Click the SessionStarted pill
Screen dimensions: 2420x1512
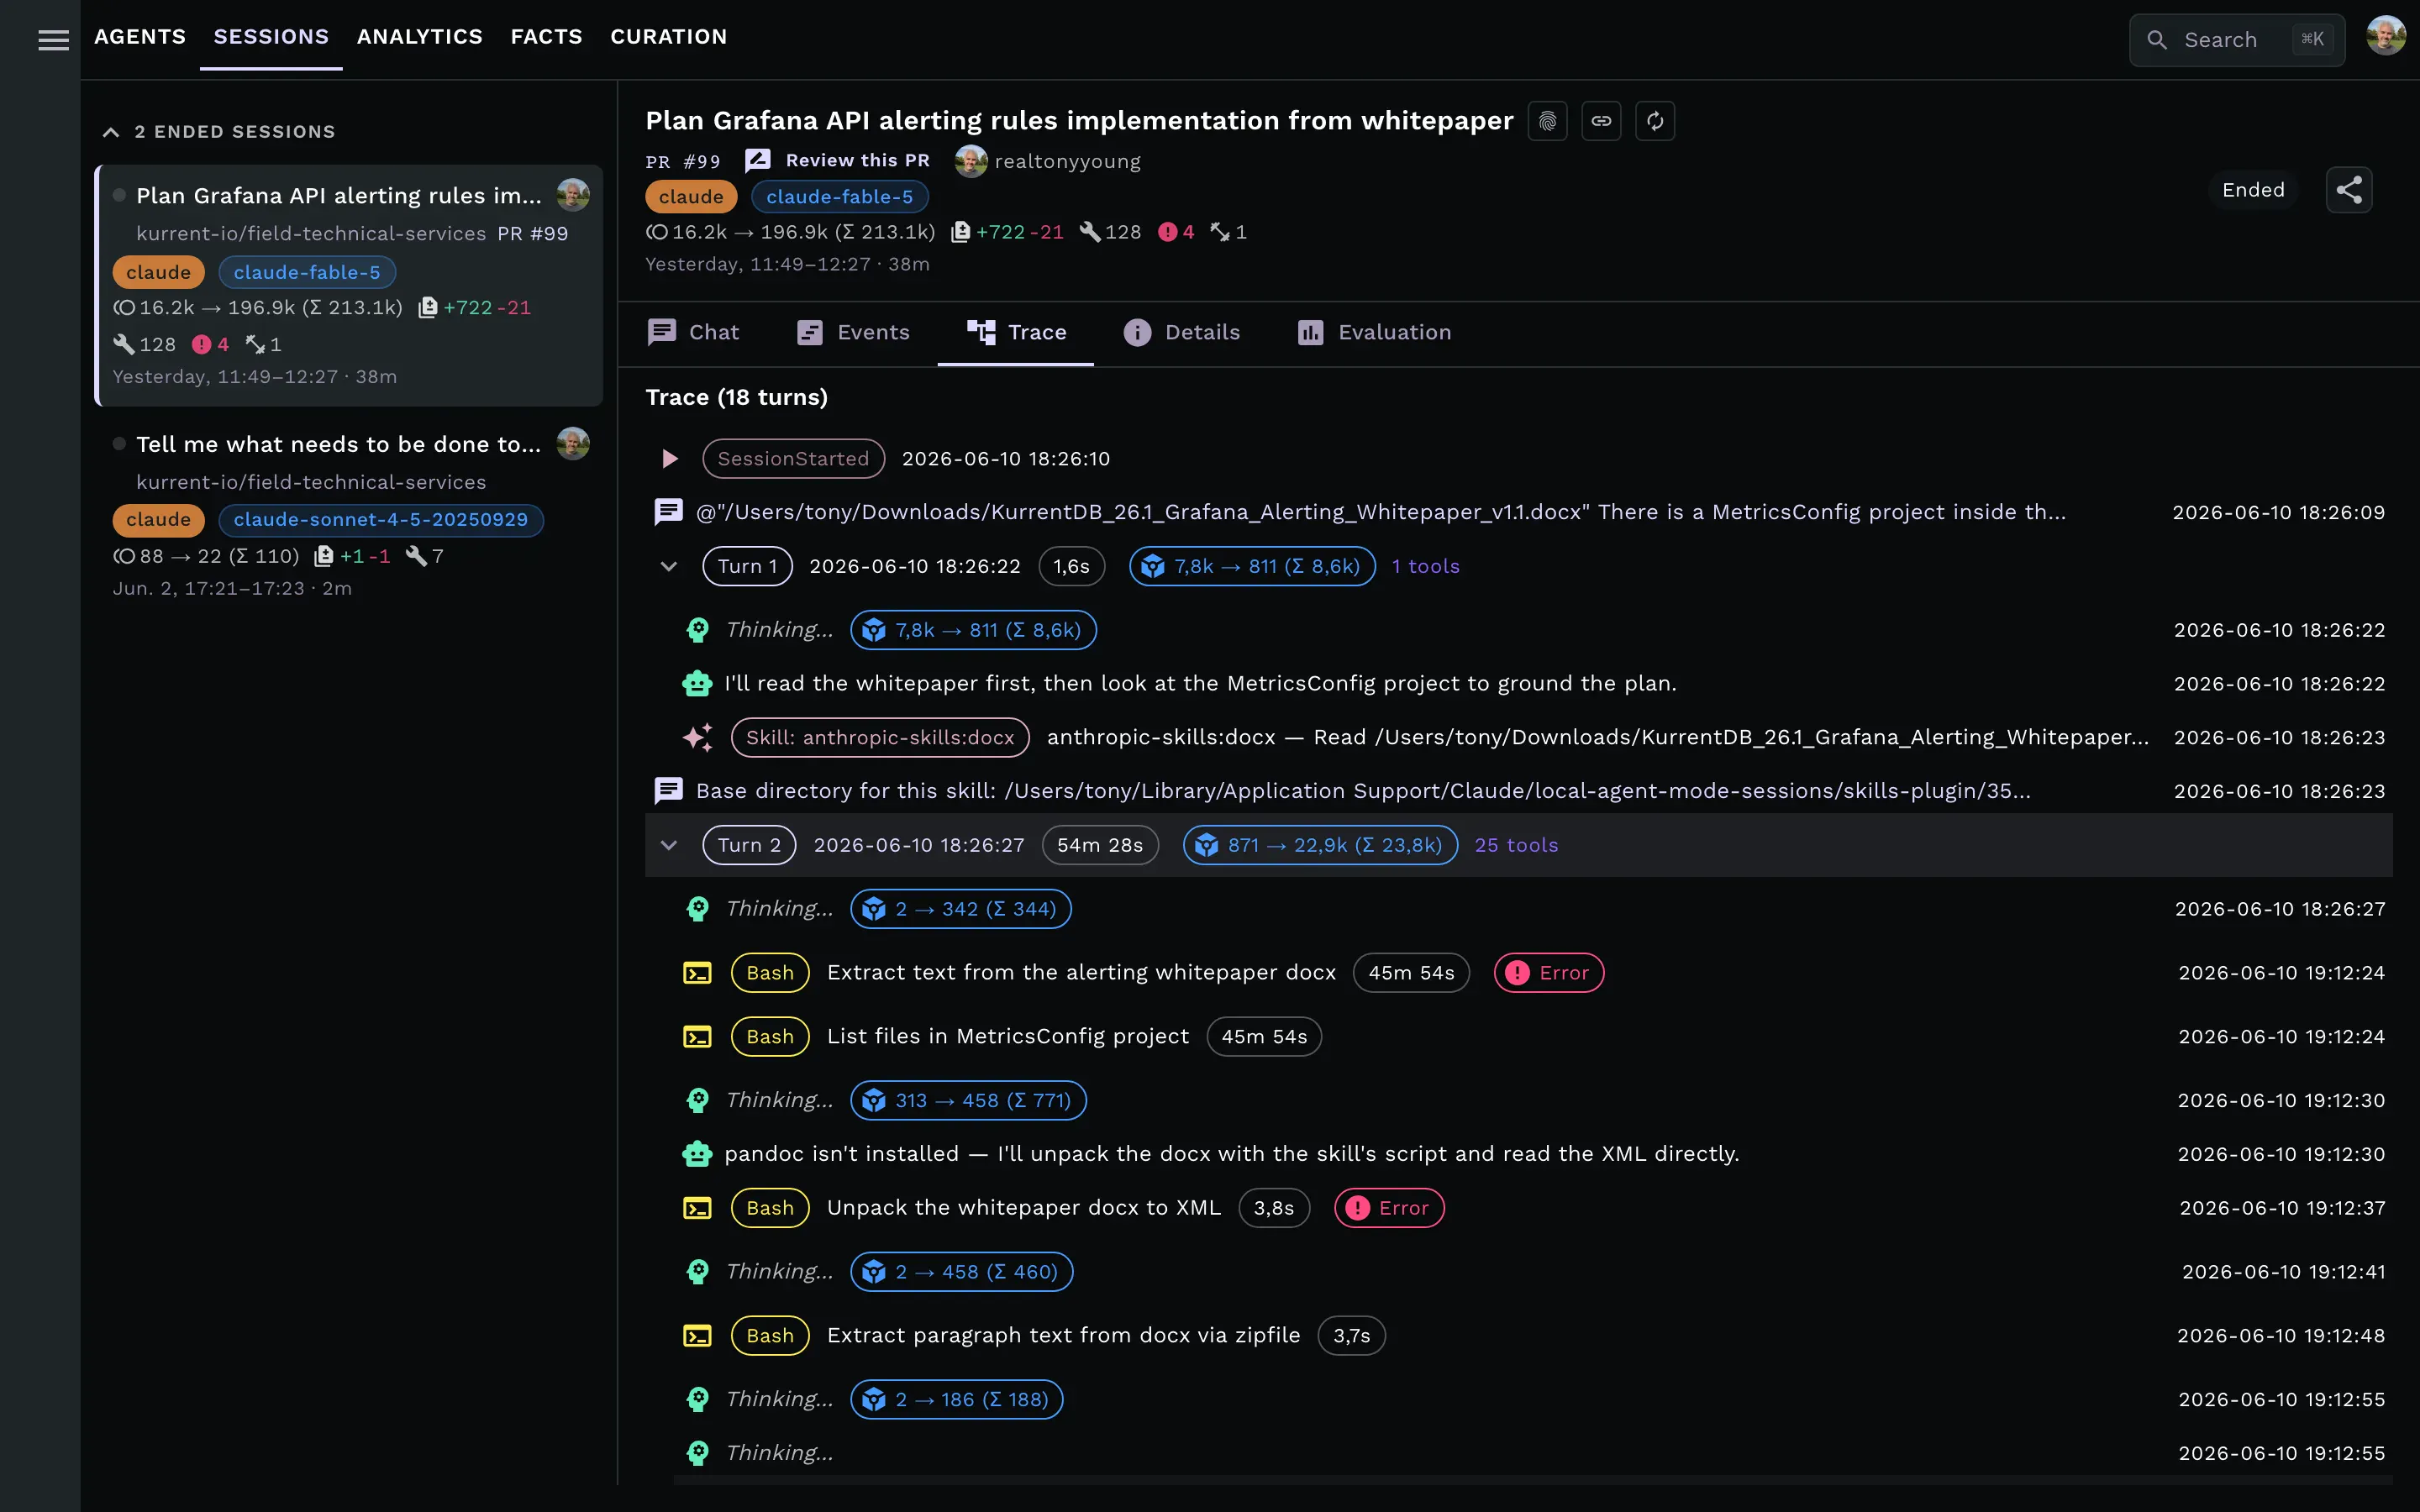pyautogui.click(x=793, y=459)
